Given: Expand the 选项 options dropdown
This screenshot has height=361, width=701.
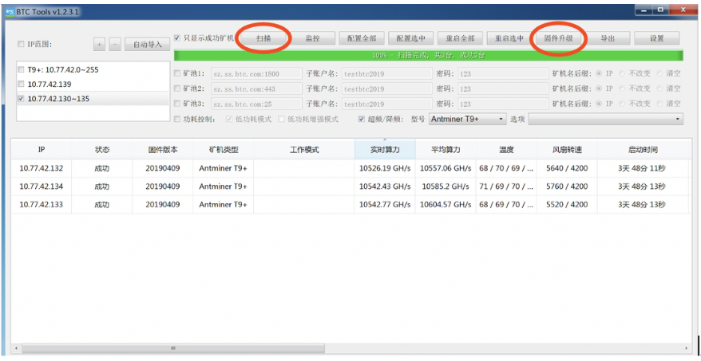Looking at the screenshot, I should tap(605, 120).
